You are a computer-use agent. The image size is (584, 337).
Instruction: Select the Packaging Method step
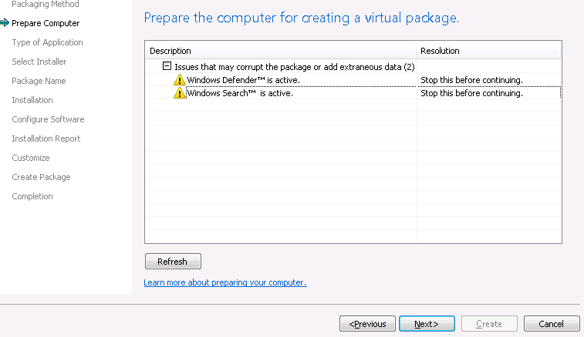pos(46,5)
